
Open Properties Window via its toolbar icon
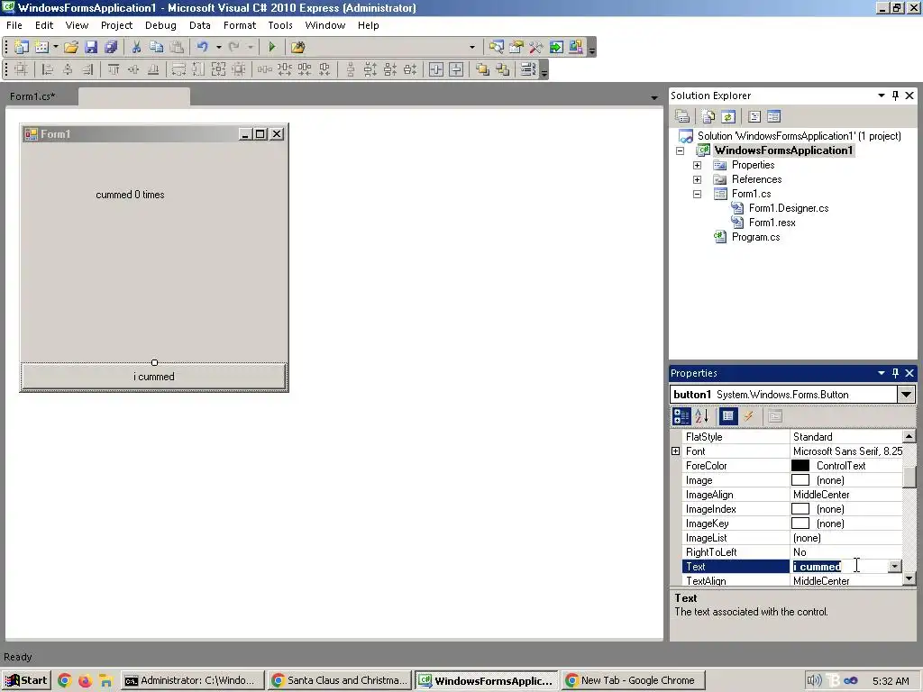tap(516, 47)
